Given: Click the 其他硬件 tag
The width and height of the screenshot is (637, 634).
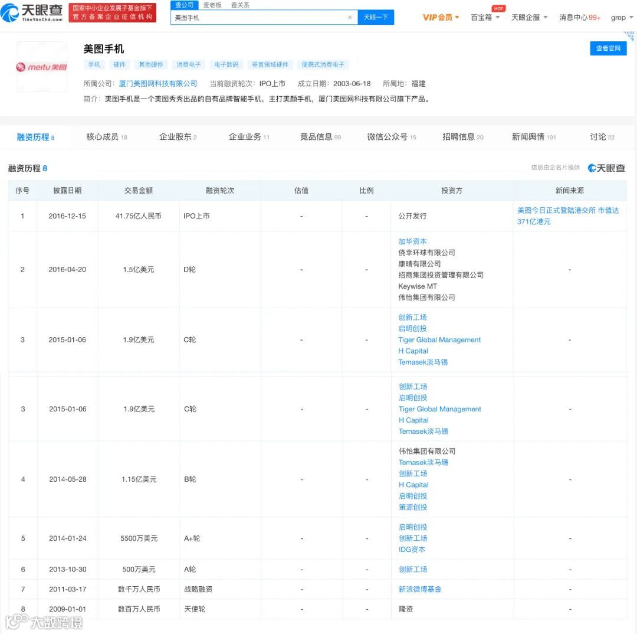Looking at the screenshot, I should pyautogui.click(x=151, y=65).
